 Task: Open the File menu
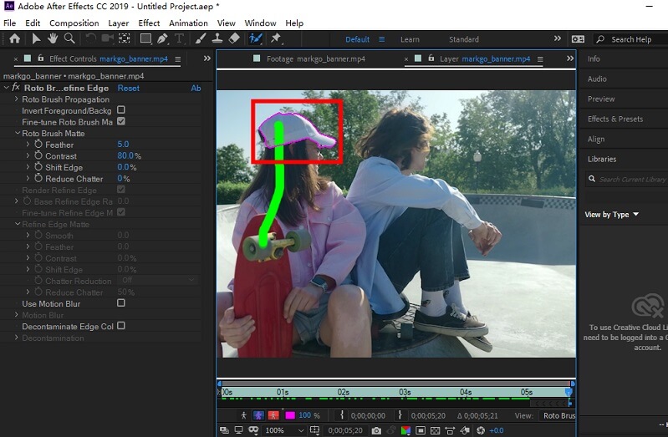pyautogui.click(x=9, y=23)
